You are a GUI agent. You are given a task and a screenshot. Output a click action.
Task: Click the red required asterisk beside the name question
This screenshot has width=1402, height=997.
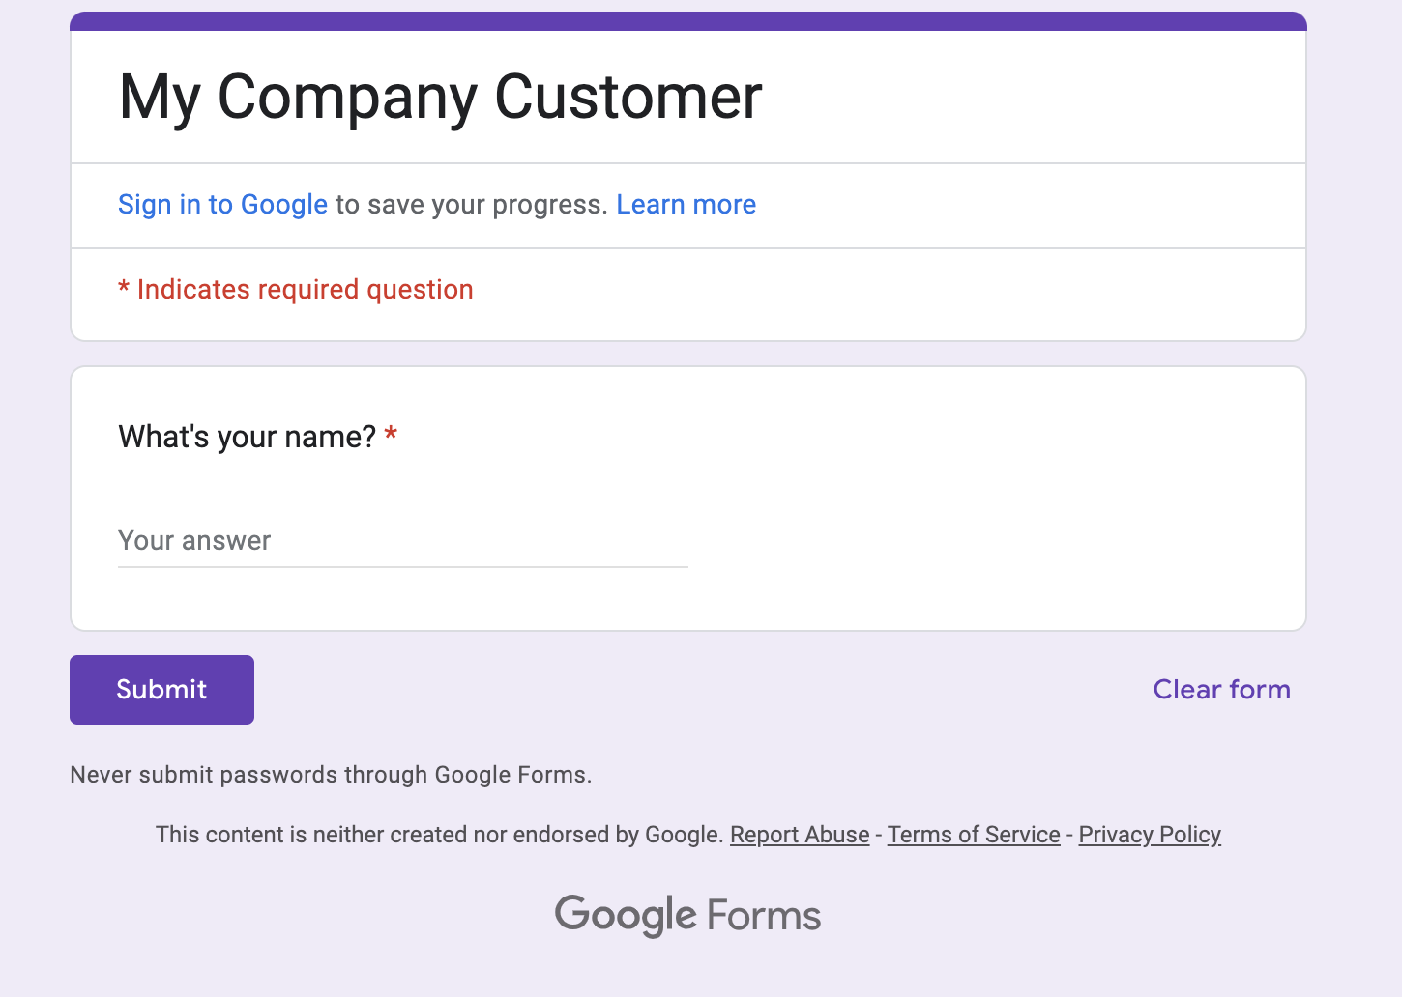[x=391, y=436]
